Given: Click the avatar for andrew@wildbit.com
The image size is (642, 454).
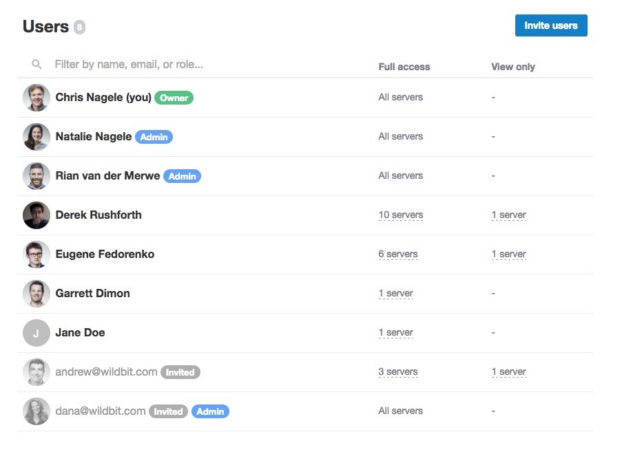Looking at the screenshot, I should 37,372.
